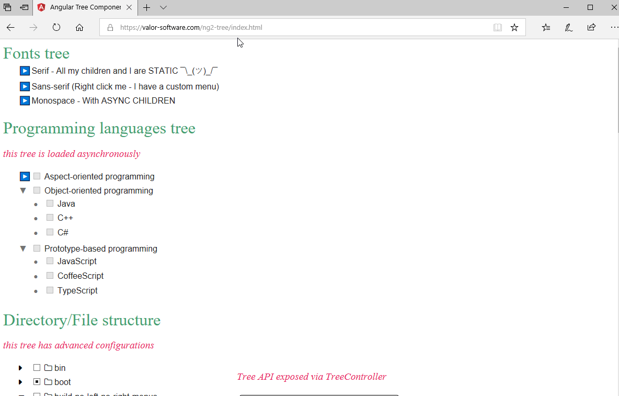Tick the TypeScript checkbox
The width and height of the screenshot is (619, 396).
[x=50, y=290]
